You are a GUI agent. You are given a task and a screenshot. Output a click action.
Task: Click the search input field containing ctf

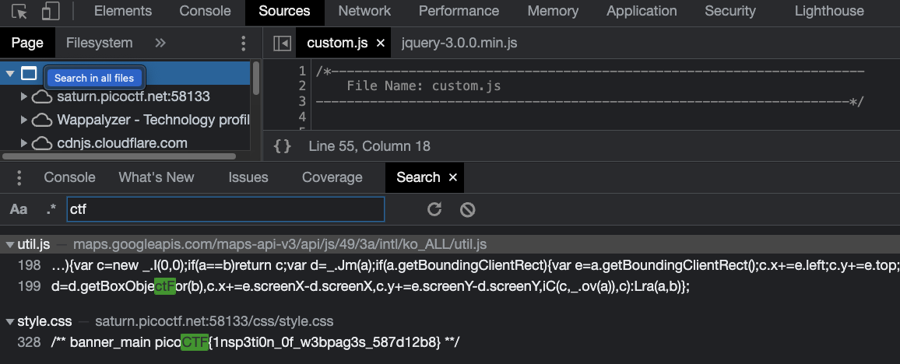[226, 209]
